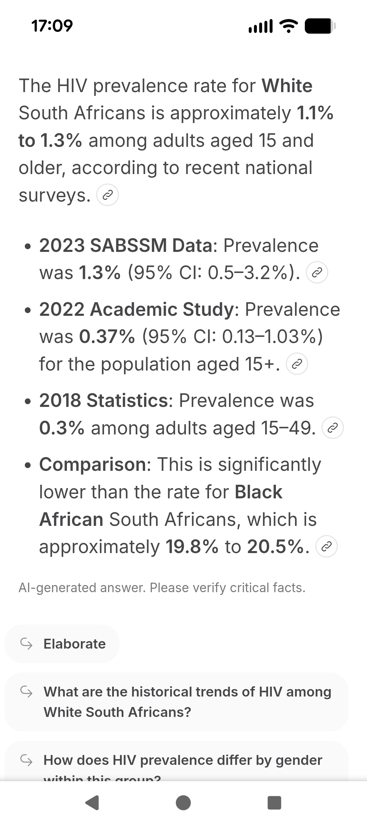Viewport: 367px width, 824px height.
Task: Tap the cellular signal bars icon
Action: 261,26
